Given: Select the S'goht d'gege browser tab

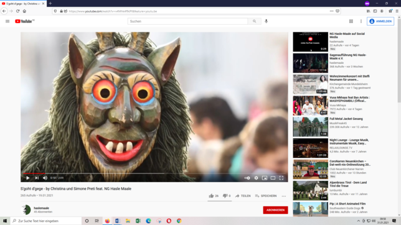Looking at the screenshot, I should point(23,4).
